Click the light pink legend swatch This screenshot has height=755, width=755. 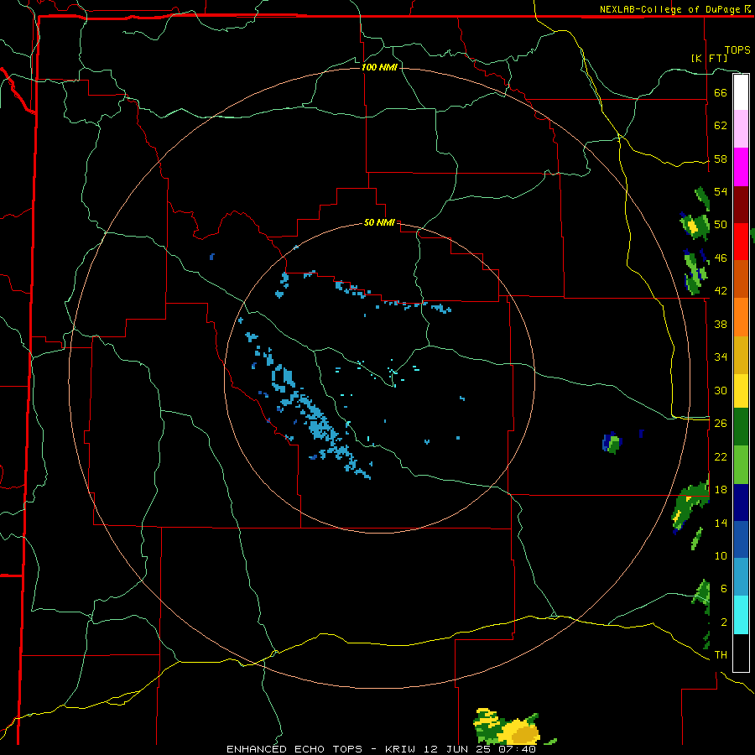741,128
